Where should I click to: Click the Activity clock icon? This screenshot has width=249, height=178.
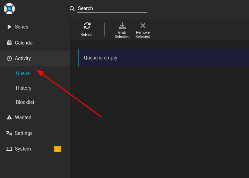click(9, 58)
